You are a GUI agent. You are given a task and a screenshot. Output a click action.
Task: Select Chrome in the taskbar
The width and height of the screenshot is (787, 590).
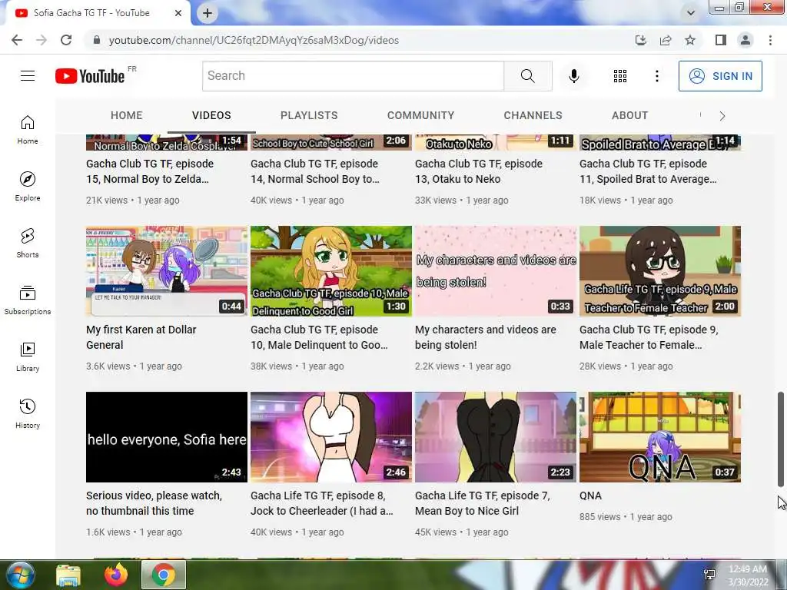163,575
